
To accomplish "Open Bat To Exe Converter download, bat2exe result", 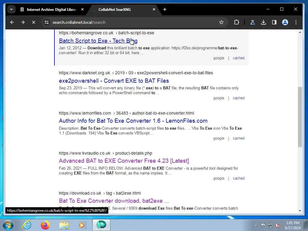I will point(114,201).
